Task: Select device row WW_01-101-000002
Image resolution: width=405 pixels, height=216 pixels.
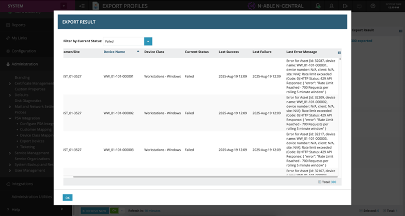Action: click(x=118, y=113)
